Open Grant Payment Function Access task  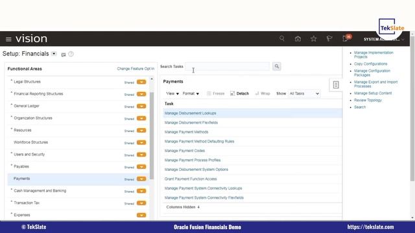191,179
